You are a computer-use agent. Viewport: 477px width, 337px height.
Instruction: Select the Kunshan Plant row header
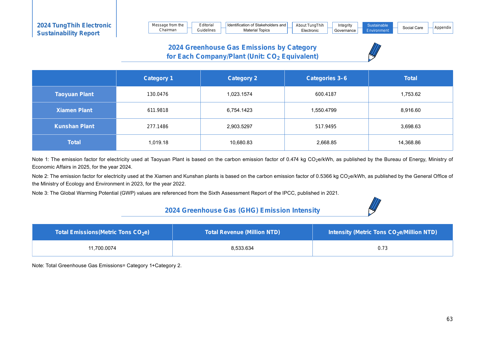(x=74, y=126)
